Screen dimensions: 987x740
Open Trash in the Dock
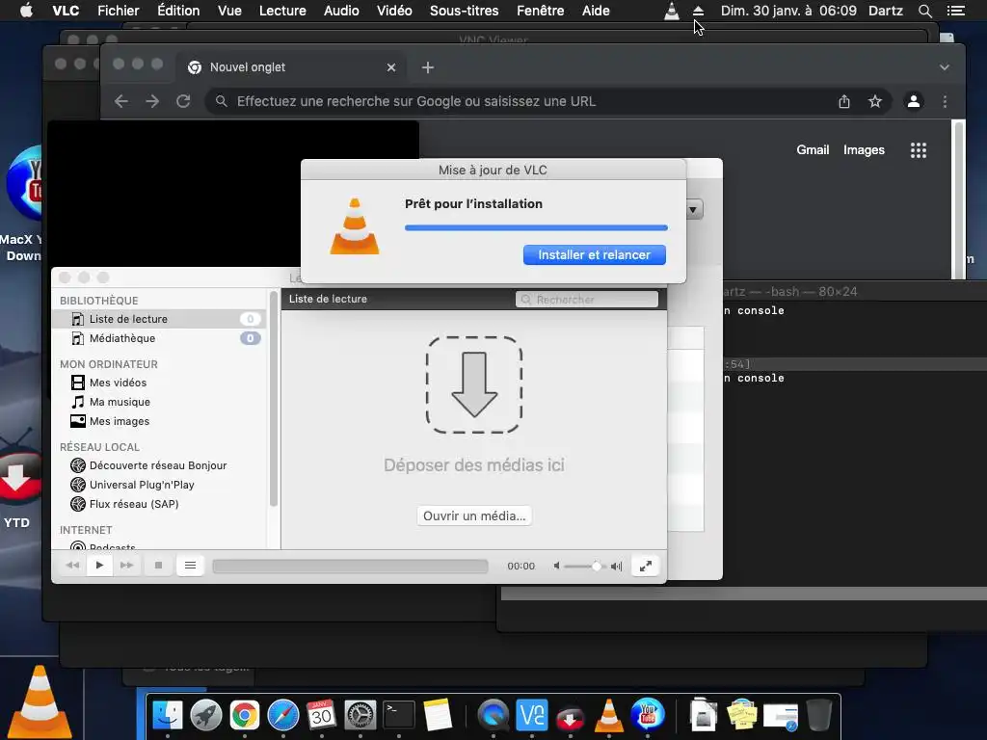point(819,716)
